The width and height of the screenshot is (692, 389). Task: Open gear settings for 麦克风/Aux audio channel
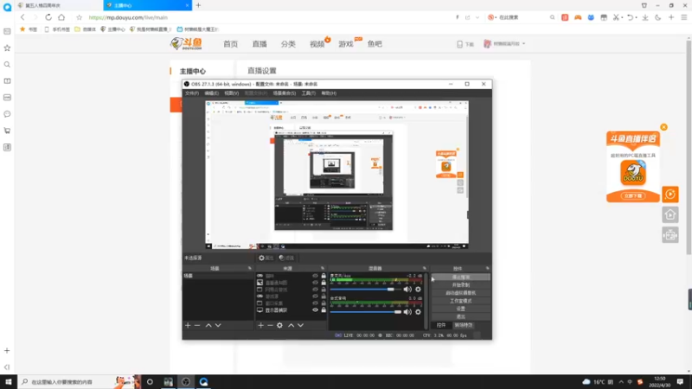tap(418, 290)
